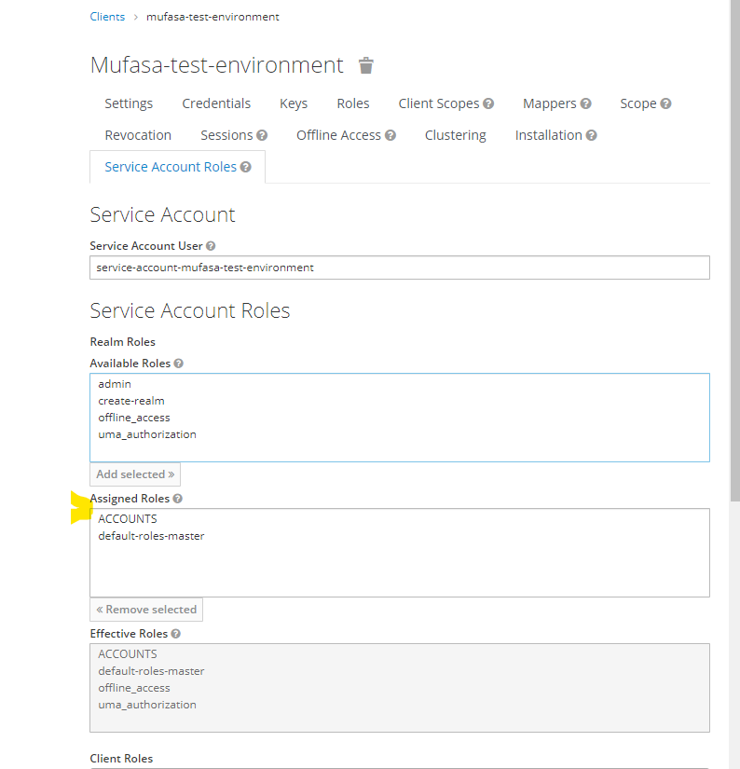Image resolution: width=740 pixels, height=769 pixels.
Task: Show help icon for Assigned Roles
Action: pyautogui.click(x=177, y=499)
